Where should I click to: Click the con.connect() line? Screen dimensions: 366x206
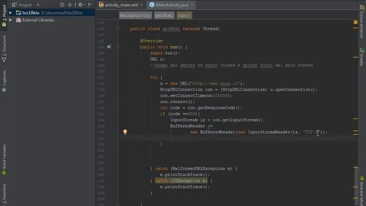[177, 102]
